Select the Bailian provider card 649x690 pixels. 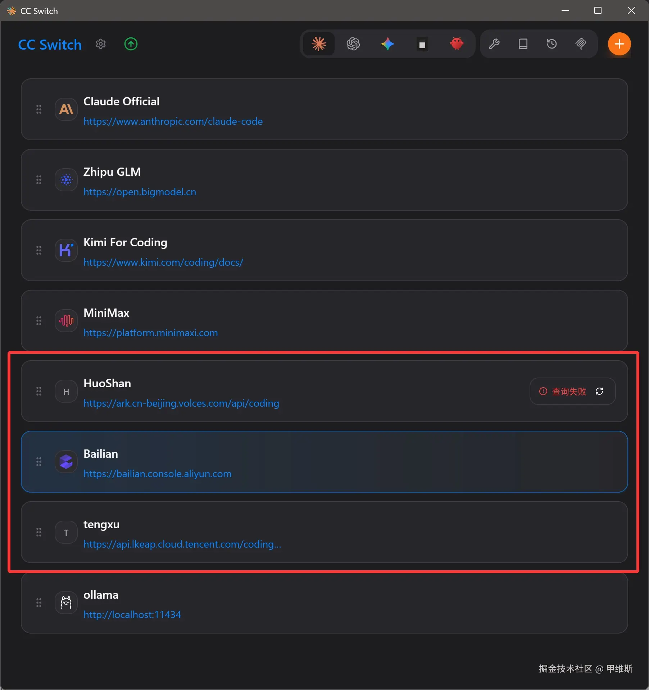coord(360,462)
